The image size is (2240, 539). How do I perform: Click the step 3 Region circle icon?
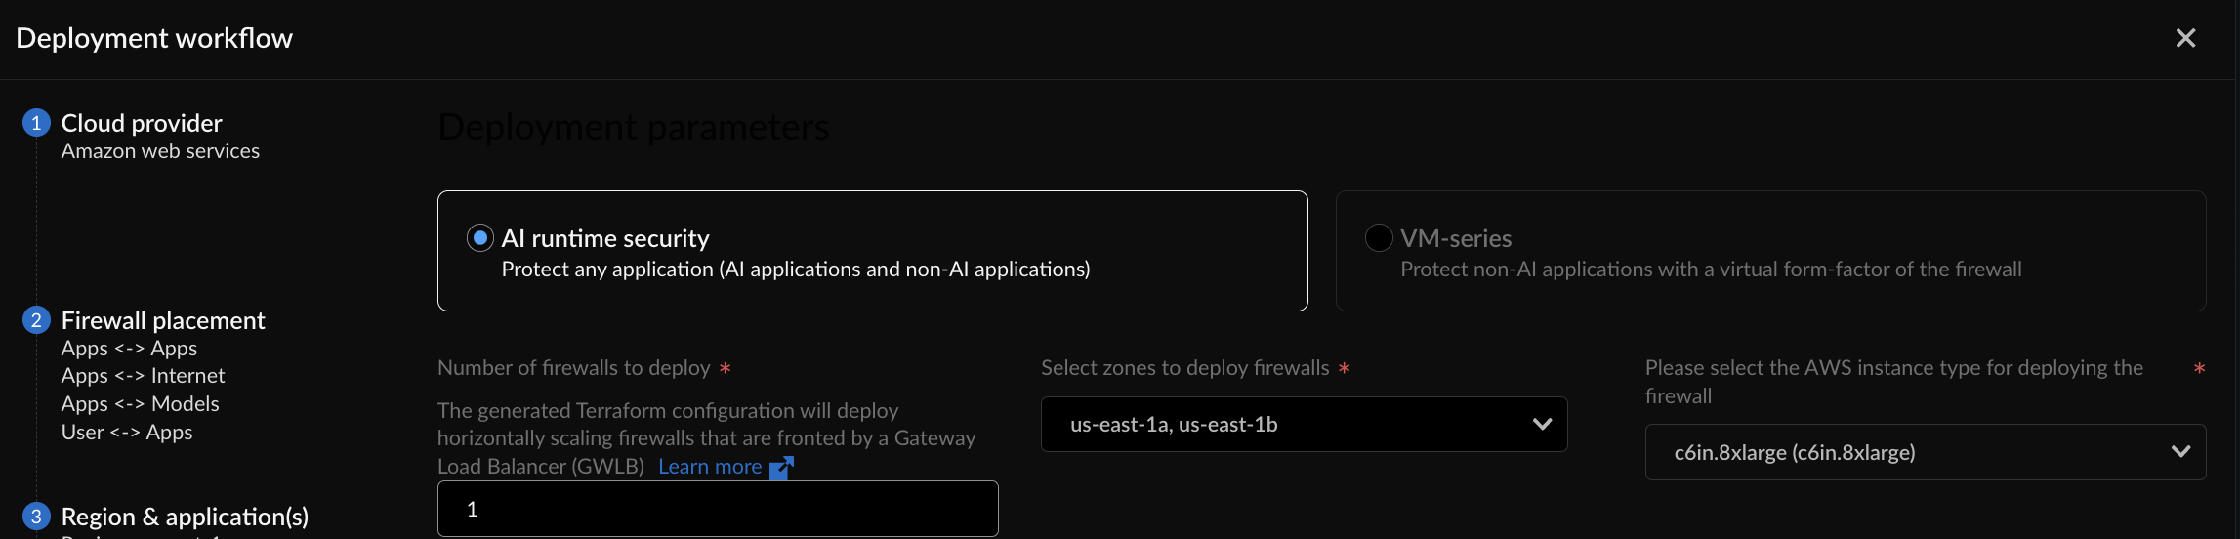36,517
